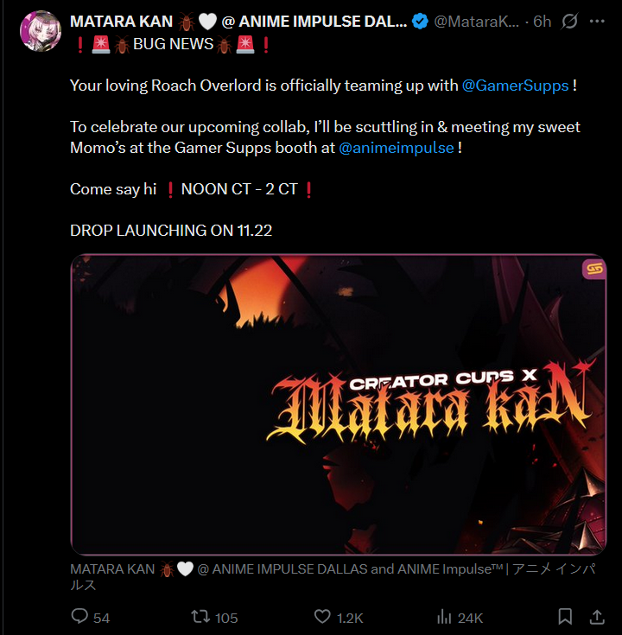The width and height of the screenshot is (622, 635).
Task: Click the repost arrows icon
Action: [x=200, y=617]
